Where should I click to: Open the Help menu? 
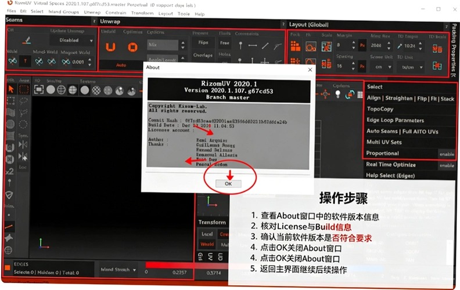[x=200, y=14]
